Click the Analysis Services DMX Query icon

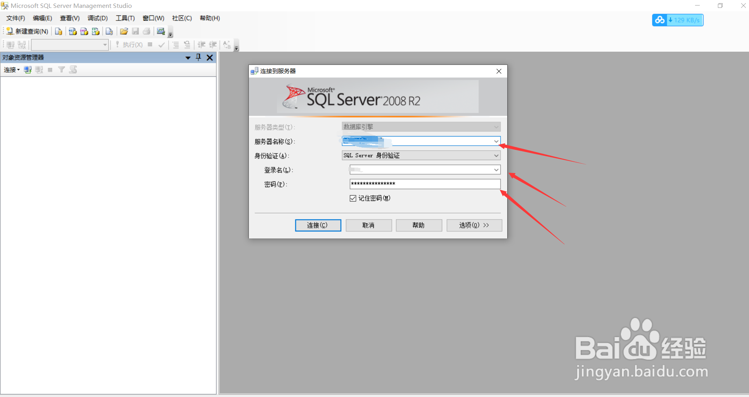point(84,31)
